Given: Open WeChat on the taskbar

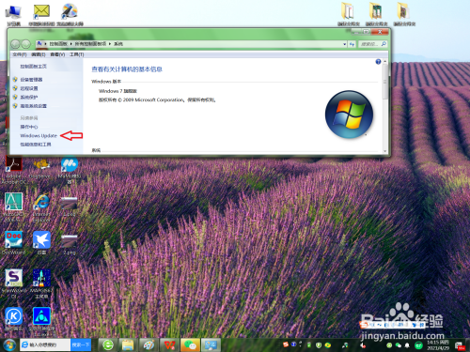Looking at the screenshot, I should pos(190,344).
